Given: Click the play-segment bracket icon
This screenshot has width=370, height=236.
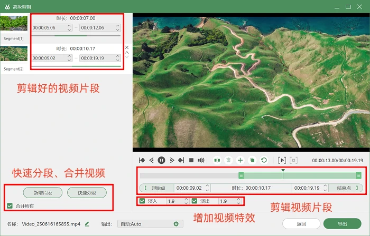Looking at the screenshot, I should 282,160.
